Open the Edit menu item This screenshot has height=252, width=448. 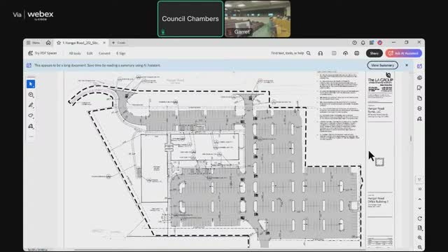click(x=90, y=53)
